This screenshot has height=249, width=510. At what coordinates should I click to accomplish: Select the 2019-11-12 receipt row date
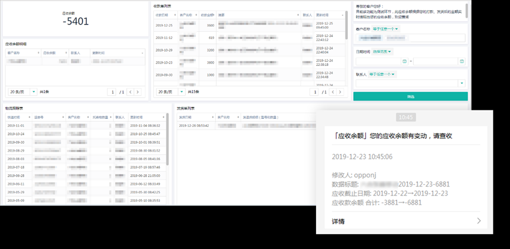[164, 38]
